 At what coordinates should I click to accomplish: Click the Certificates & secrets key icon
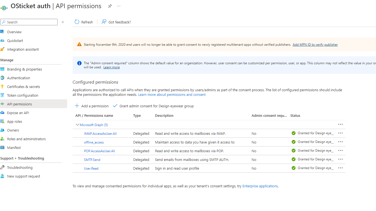[x=2, y=87]
